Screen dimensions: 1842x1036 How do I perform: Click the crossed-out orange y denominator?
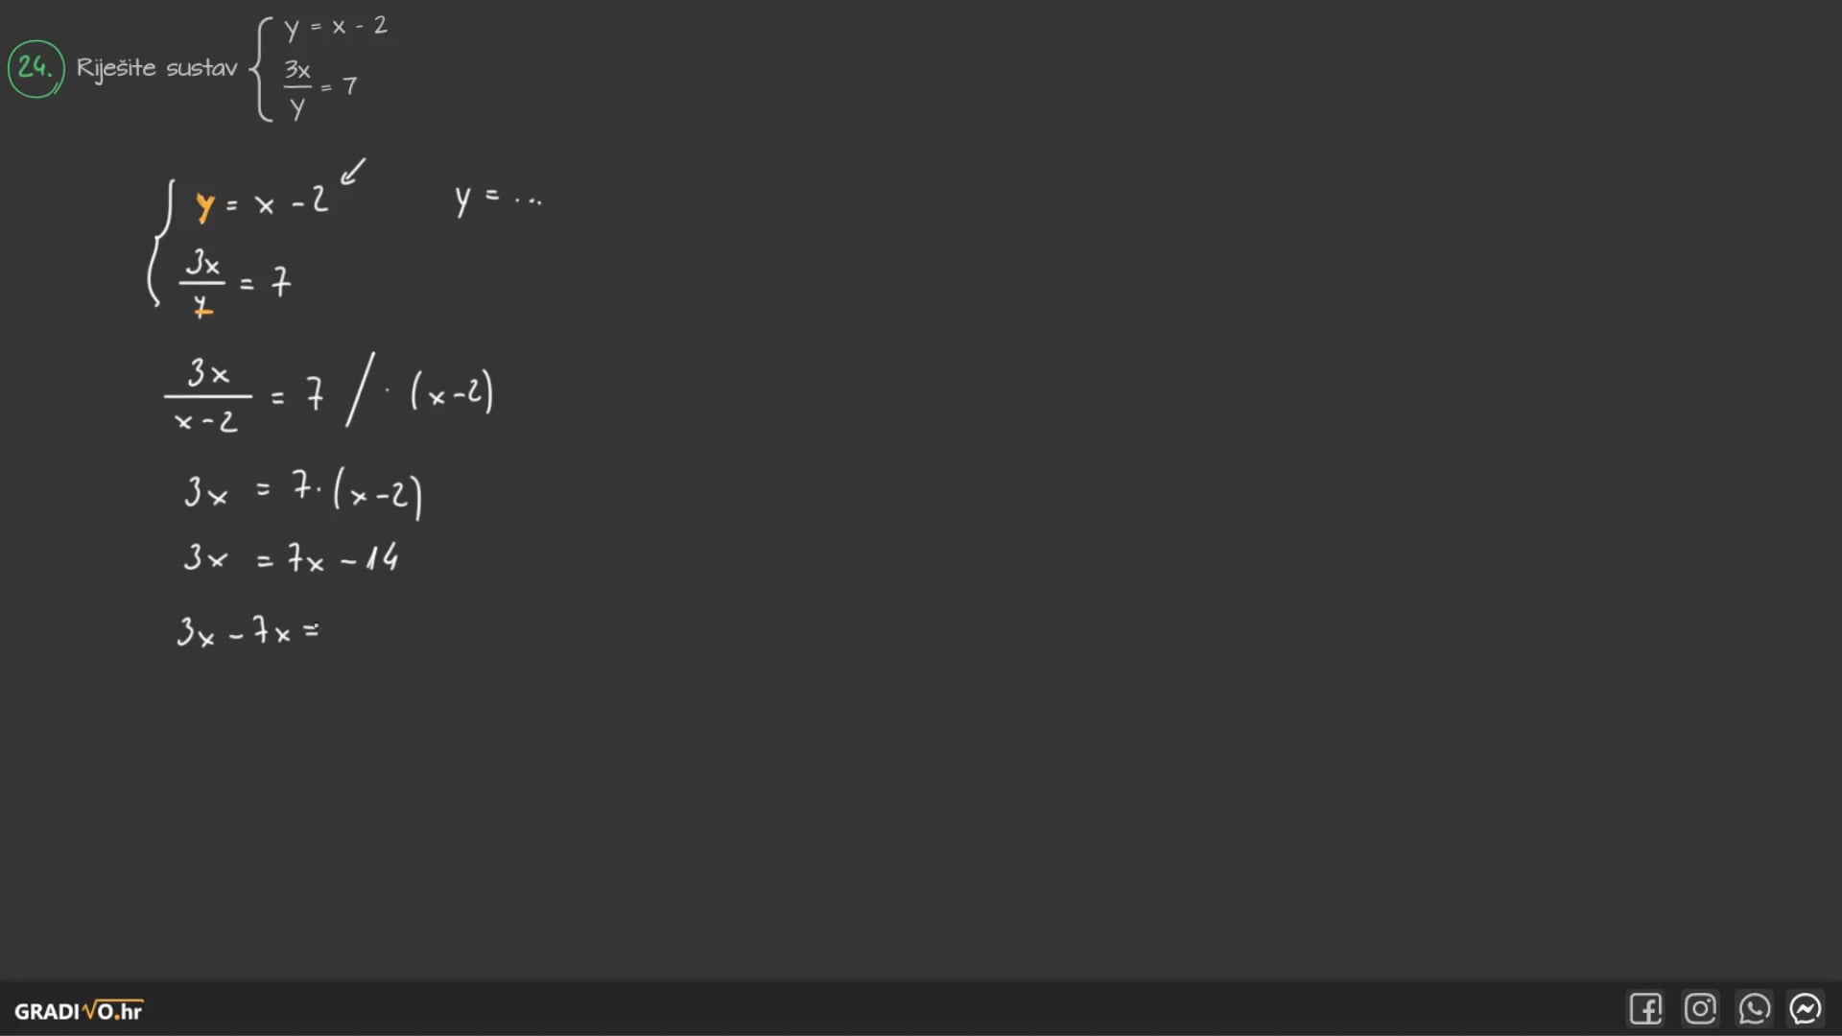202,308
